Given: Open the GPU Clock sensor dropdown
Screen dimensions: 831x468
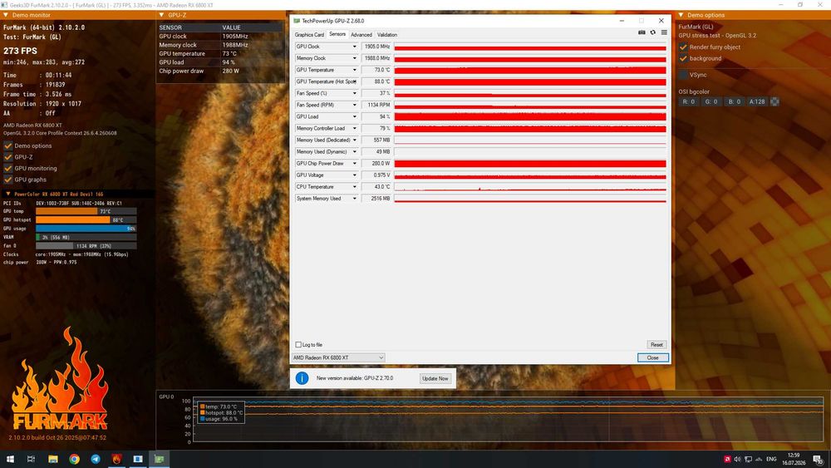Looking at the screenshot, I should pyautogui.click(x=355, y=47).
